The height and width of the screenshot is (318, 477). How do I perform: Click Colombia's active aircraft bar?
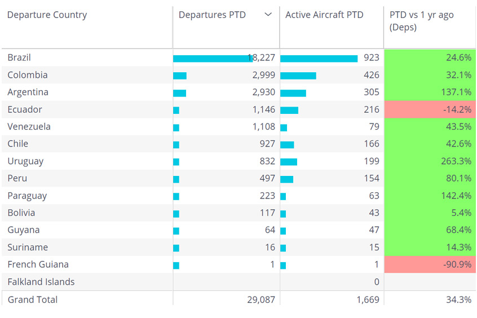click(x=298, y=76)
